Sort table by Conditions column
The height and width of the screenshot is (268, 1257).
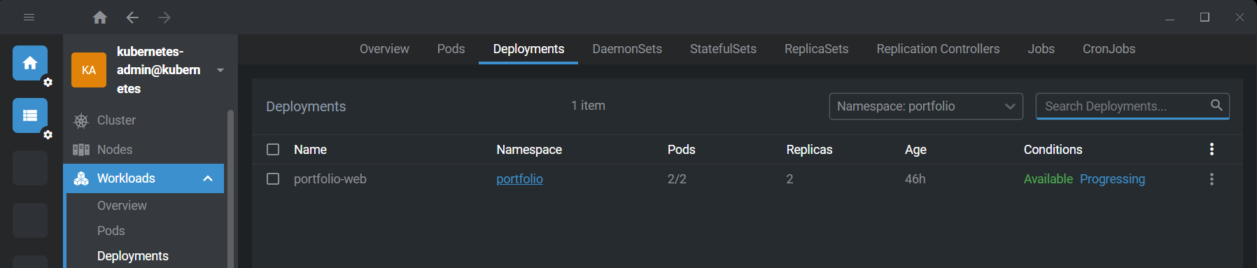coord(1053,150)
